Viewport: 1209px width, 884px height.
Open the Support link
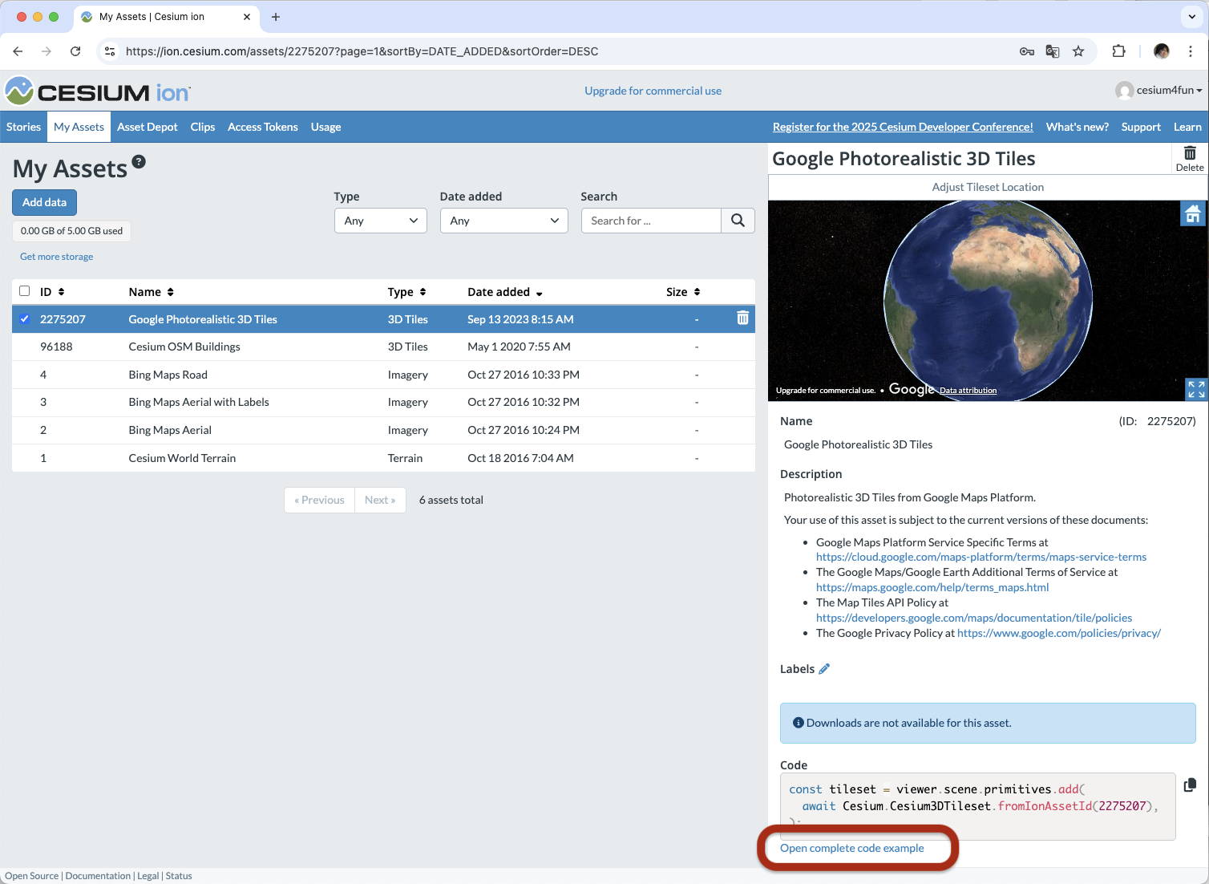click(x=1141, y=127)
